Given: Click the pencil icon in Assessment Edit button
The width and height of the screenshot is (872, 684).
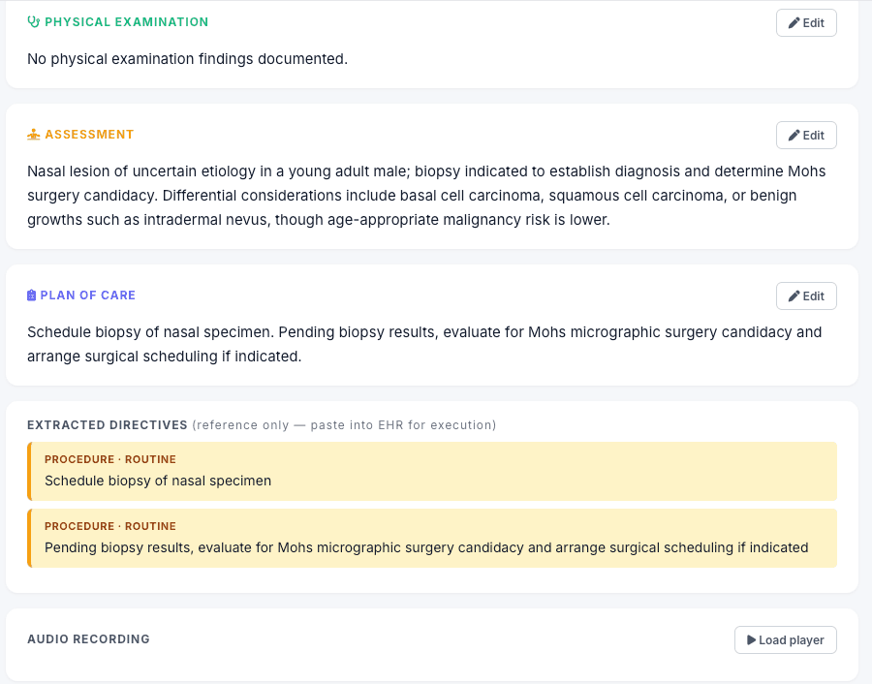Looking at the screenshot, I should 794,135.
